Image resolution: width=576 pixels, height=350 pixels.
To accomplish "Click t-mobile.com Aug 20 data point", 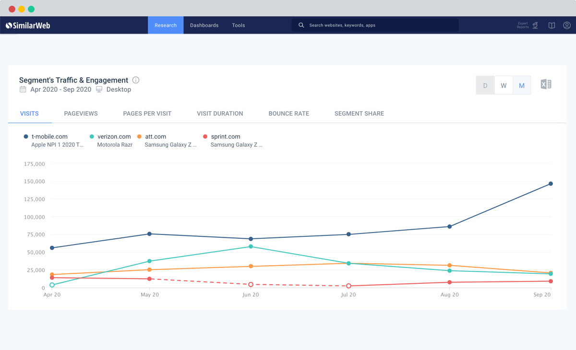I will click(449, 227).
